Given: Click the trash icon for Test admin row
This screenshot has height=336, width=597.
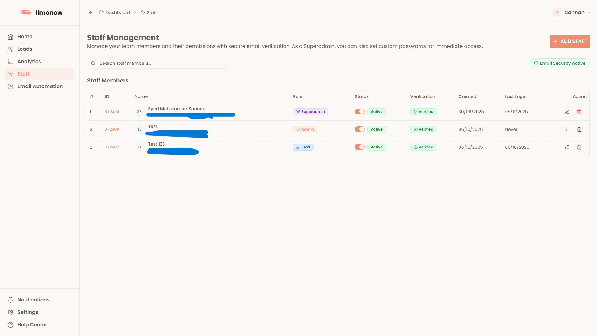Looking at the screenshot, I should tap(579, 129).
